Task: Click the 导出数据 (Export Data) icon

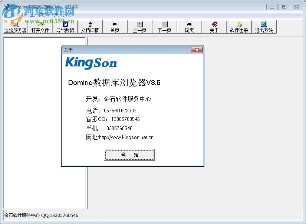Action: pyautogui.click(x=65, y=27)
